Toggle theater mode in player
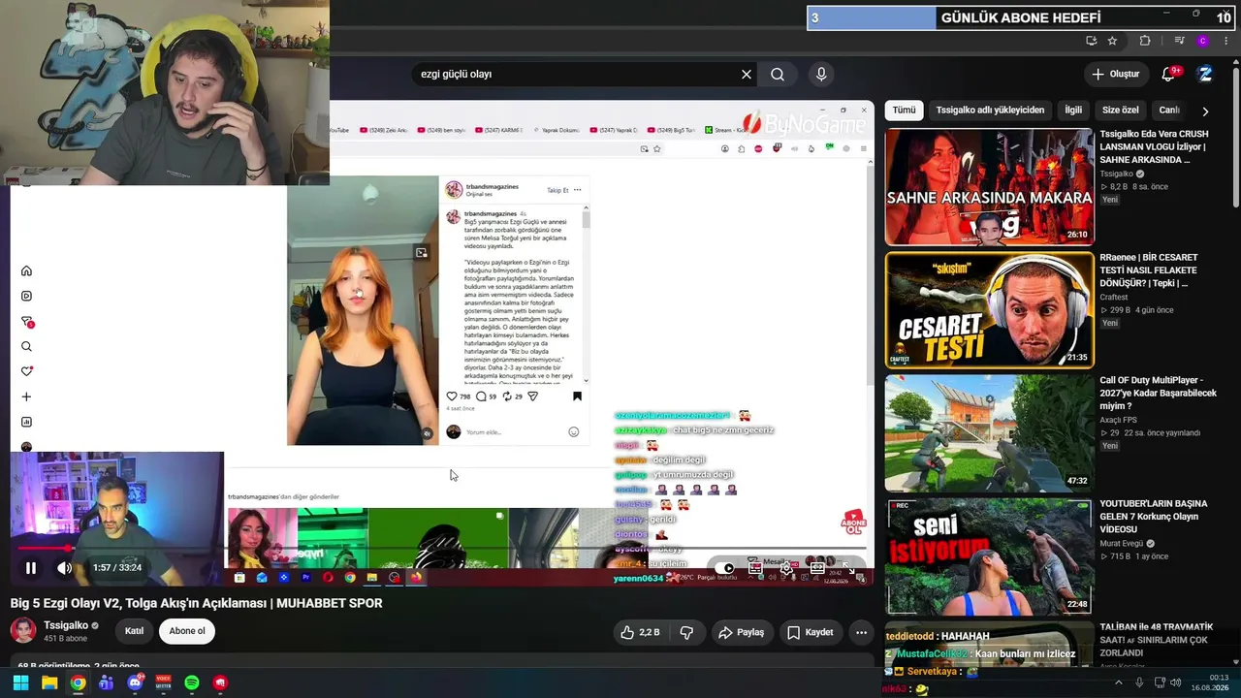 [817, 569]
